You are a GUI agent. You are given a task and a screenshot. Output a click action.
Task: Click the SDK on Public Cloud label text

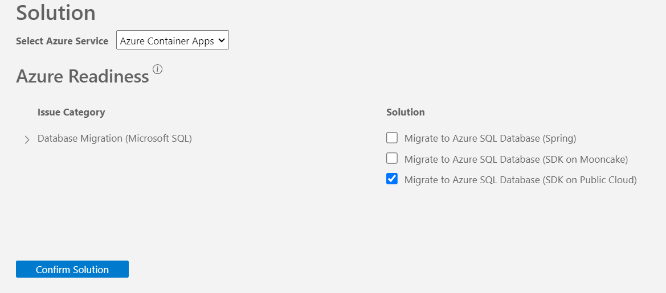(521, 180)
